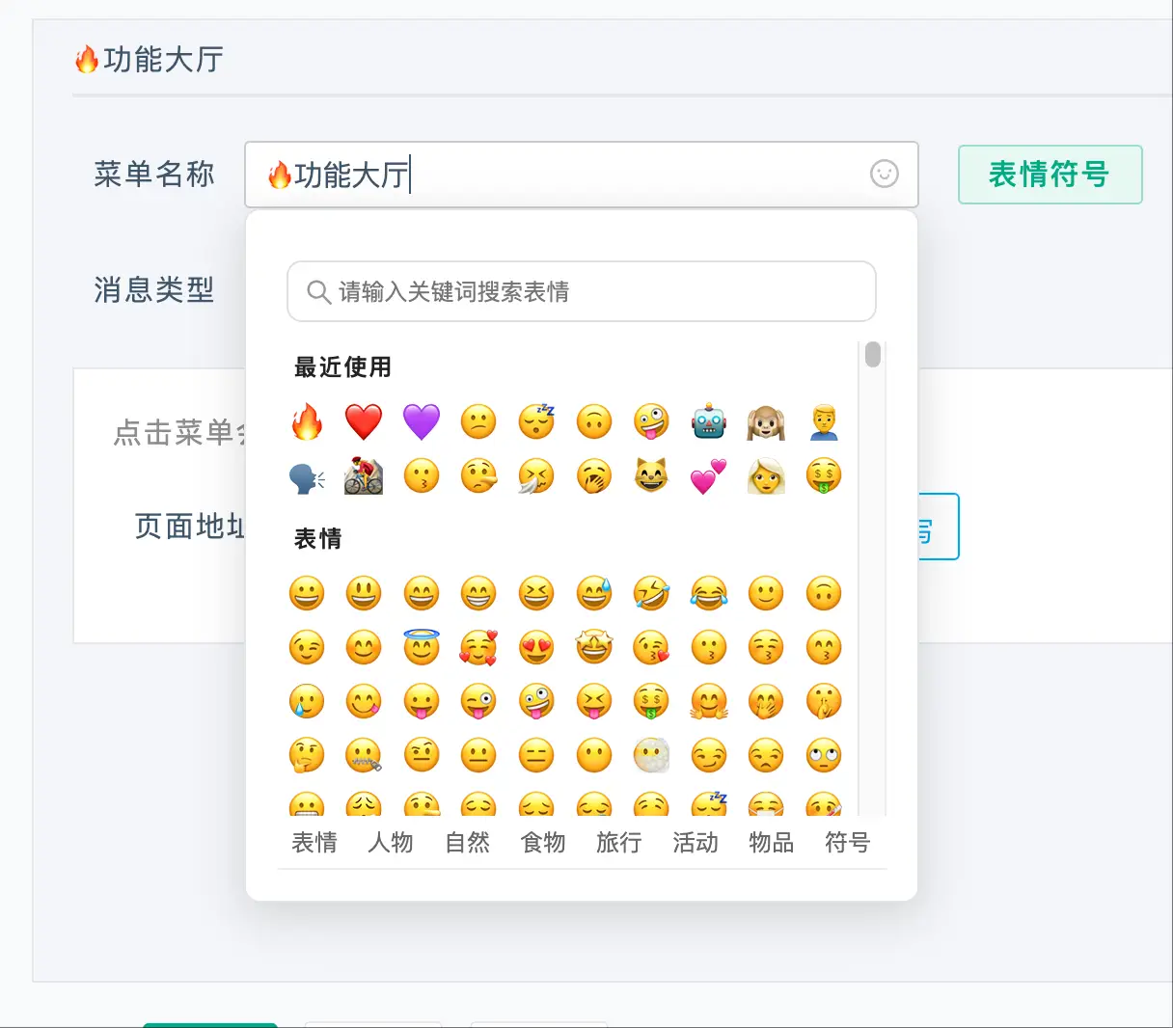Select the red heart emoji
1173x1028 pixels.
click(x=364, y=422)
